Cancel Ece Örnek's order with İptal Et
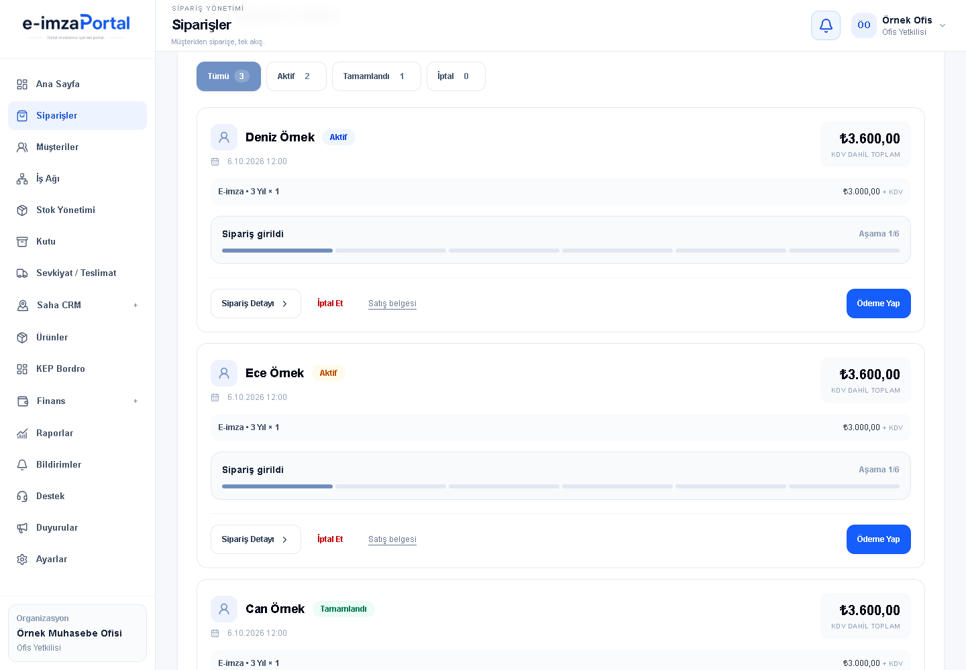 [330, 539]
